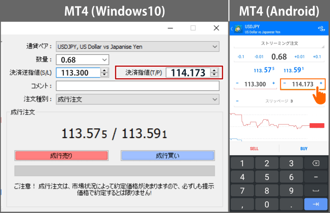Tap the 113.57 bid quote in Android MT4
330x213 pixels.
pyautogui.click(x=264, y=70)
